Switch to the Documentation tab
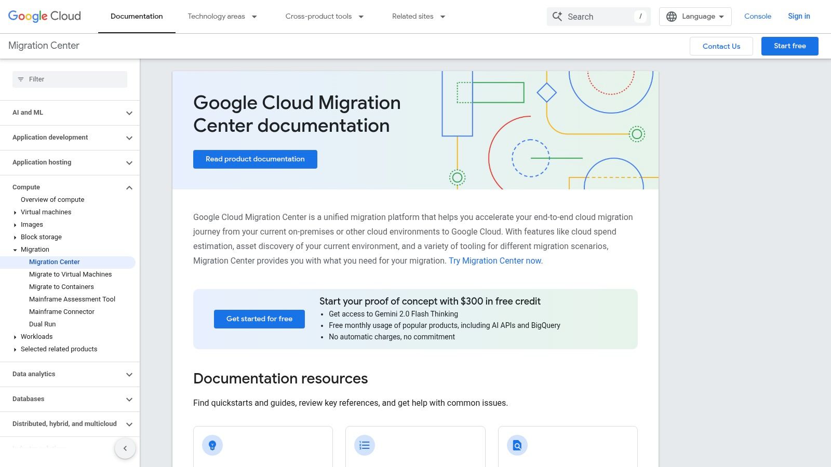The height and width of the screenshot is (467, 831). (136, 16)
